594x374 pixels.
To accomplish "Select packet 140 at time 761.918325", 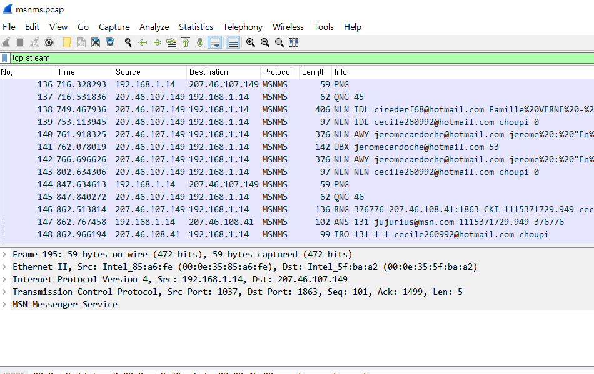I will 297,134.
